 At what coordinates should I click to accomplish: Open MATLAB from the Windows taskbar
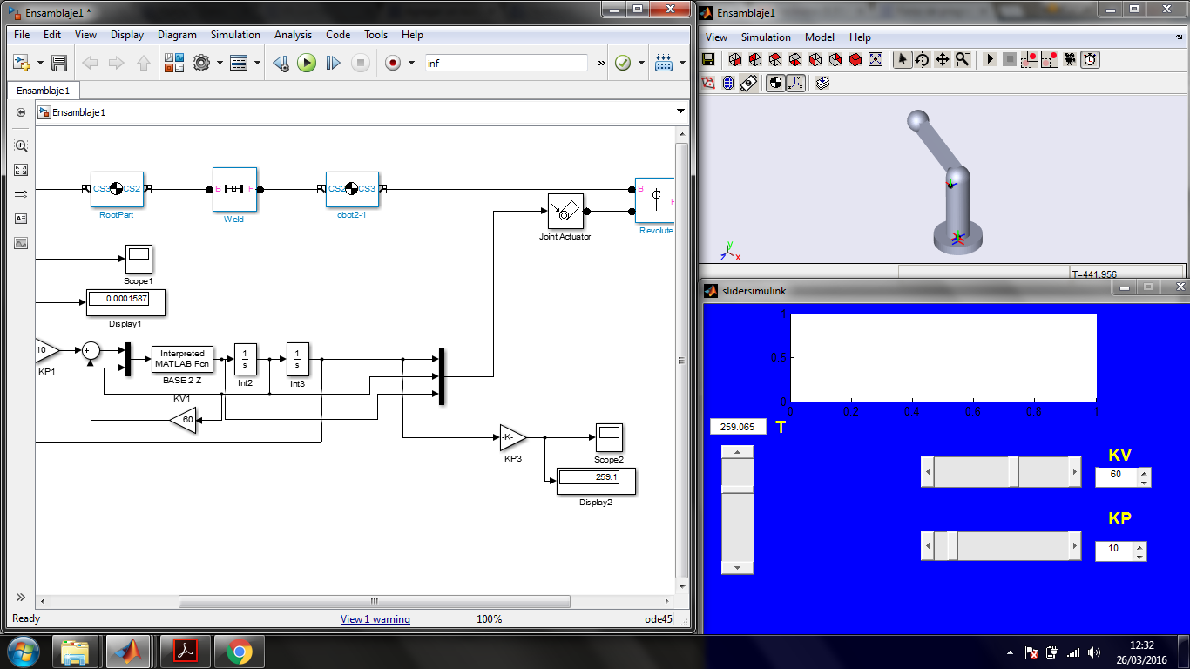coord(129,652)
